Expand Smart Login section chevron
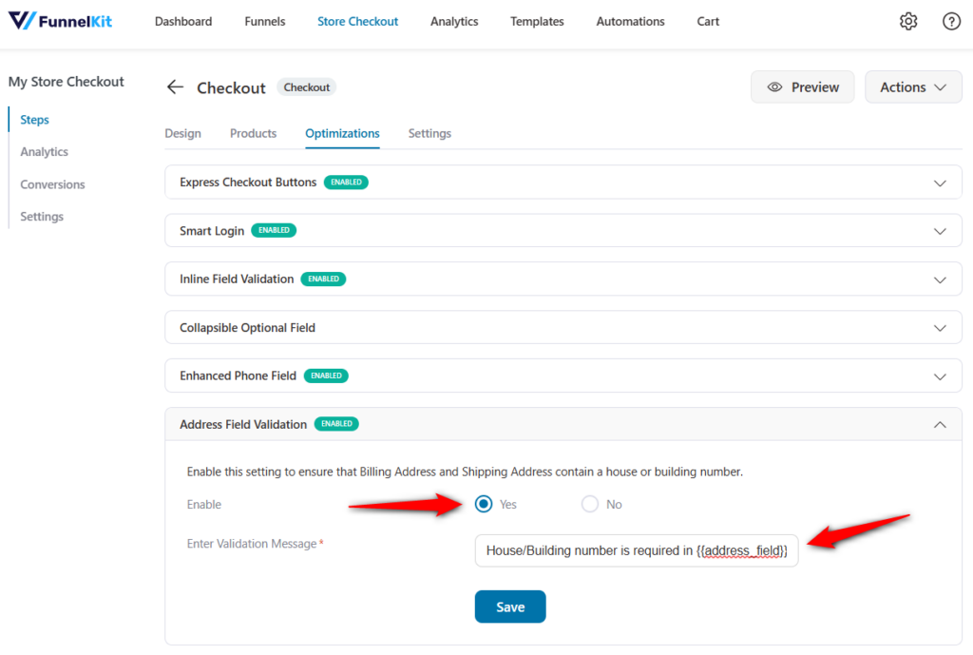973x655 pixels. point(940,232)
